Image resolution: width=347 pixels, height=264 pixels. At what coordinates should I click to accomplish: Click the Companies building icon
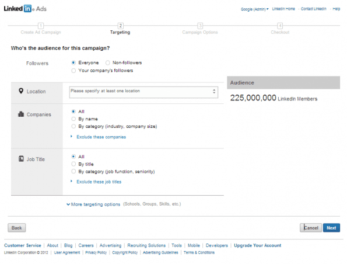click(x=21, y=114)
